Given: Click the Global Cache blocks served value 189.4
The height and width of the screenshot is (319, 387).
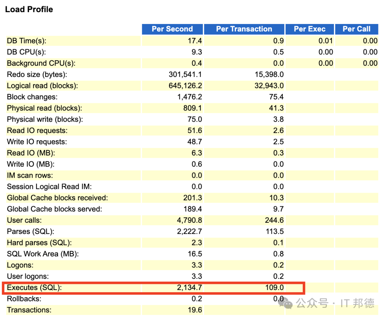Looking at the screenshot, I should tap(192, 209).
